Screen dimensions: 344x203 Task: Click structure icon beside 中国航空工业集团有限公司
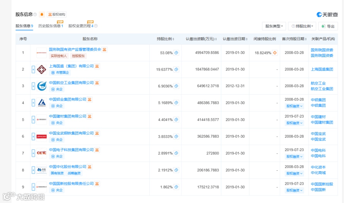click(97, 83)
